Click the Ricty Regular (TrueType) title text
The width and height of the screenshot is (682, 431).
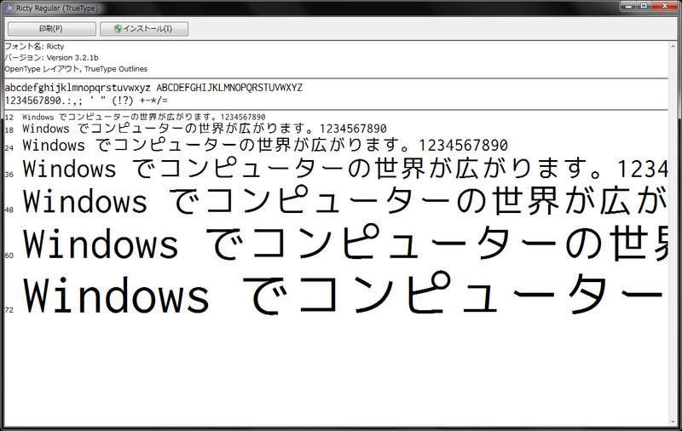[x=57, y=9]
